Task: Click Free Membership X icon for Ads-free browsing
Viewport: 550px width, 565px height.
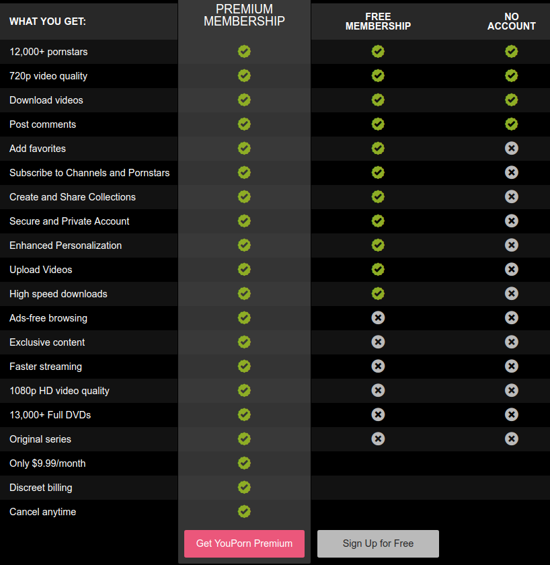Action: pyautogui.click(x=378, y=317)
